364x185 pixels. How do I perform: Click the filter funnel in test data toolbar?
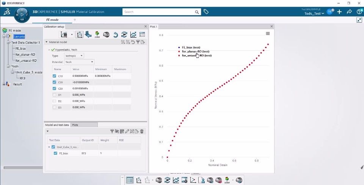[112, 131]
